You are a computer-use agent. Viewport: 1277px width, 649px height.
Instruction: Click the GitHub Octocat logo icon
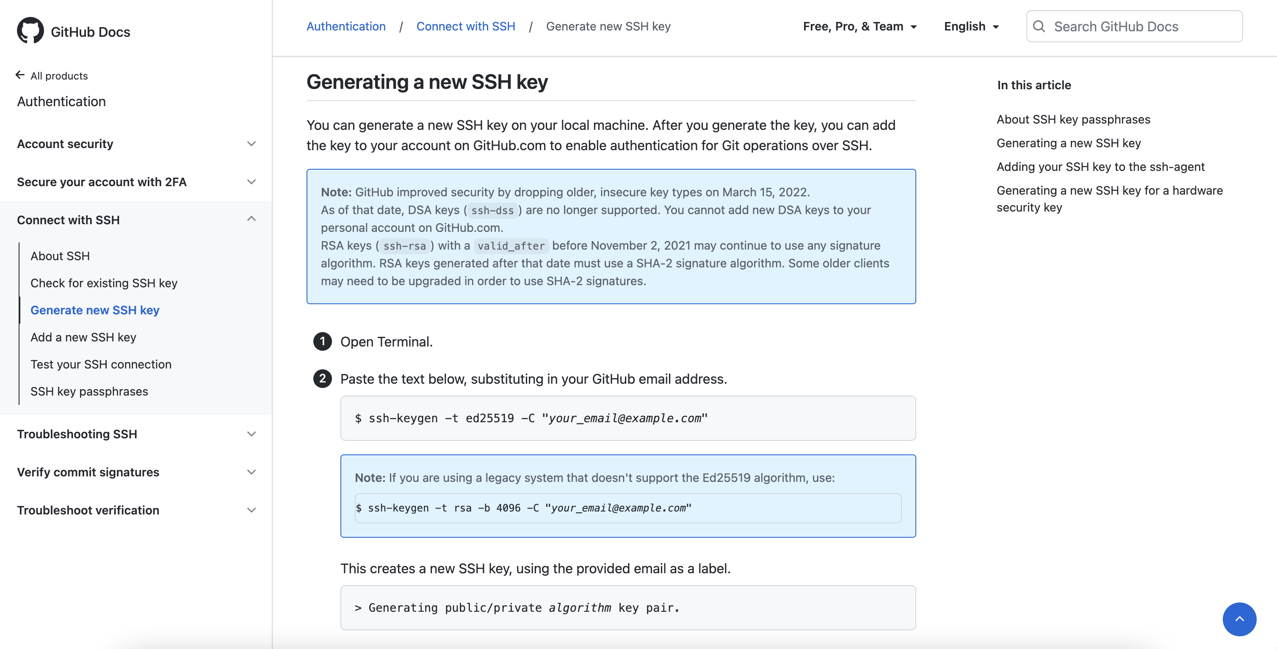pos(30,31)
